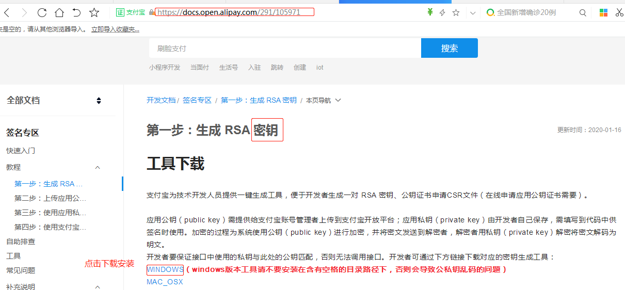Screen dimensions: 625x290
Task: Click the 更新时间：2020-01-16 text
Action: point(589,130)
